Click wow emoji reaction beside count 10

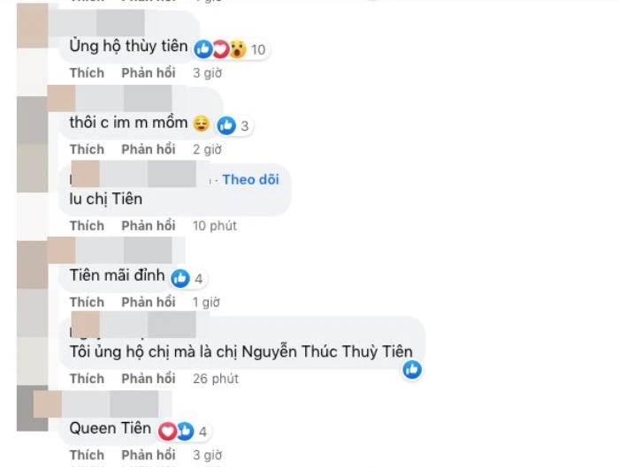pos(238,49)
